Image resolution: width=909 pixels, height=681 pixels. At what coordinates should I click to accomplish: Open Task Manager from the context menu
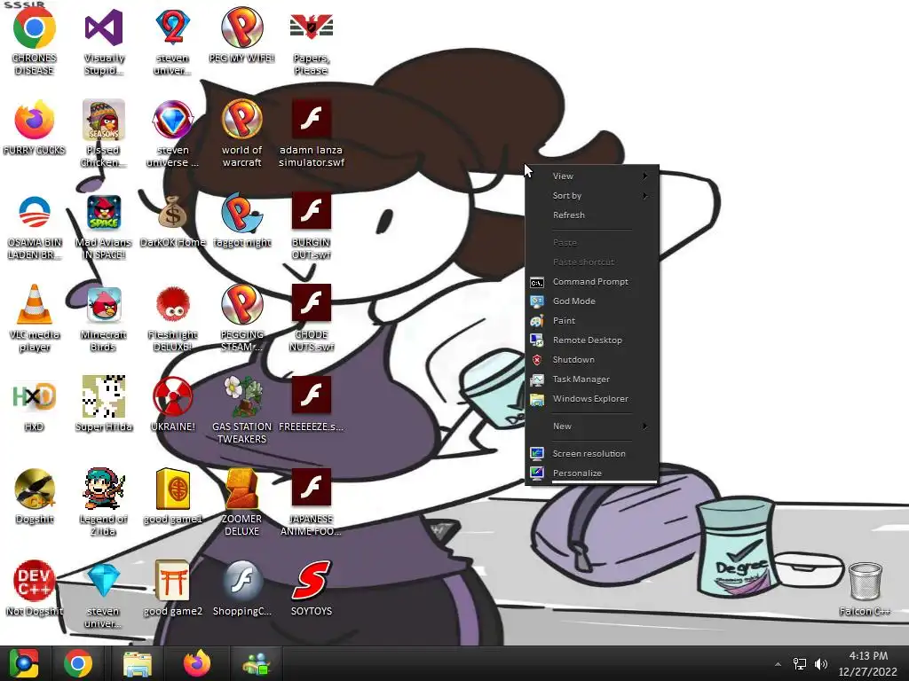click(592, 380)
